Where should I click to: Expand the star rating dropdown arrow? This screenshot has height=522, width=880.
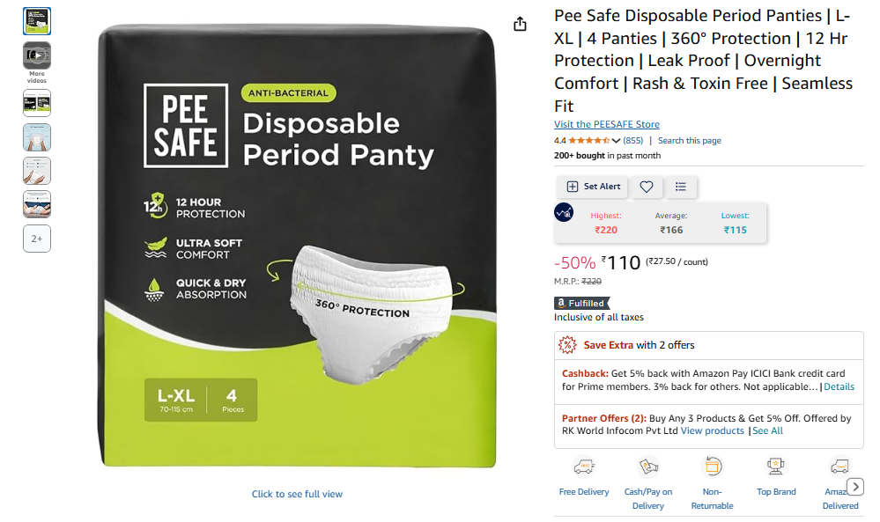click(616, 141)
